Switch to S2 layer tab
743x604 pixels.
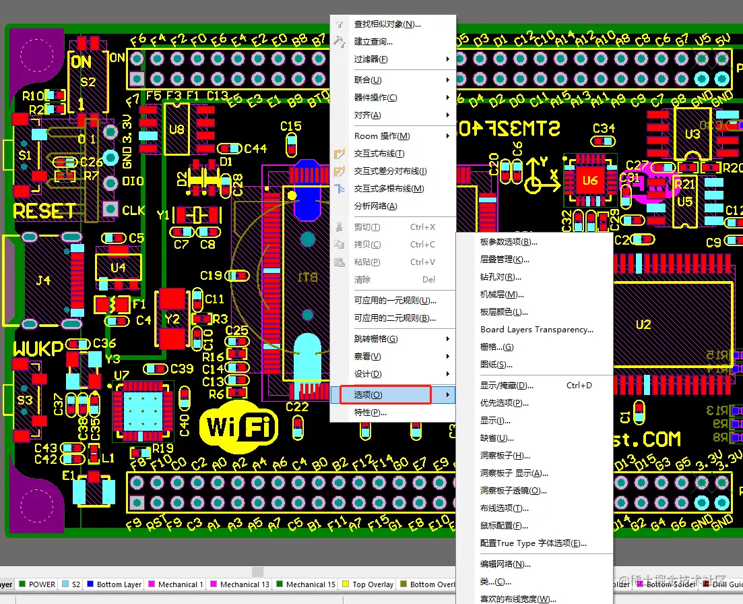tap(71, 584)
